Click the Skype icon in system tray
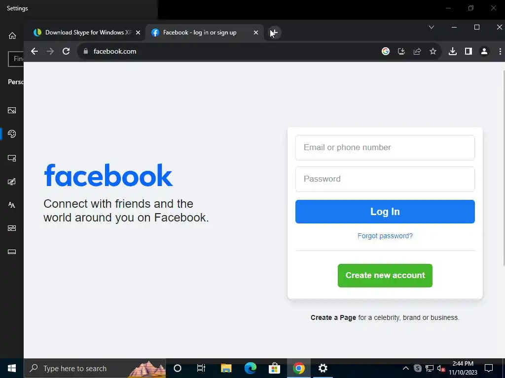This screenshot has width=505, height=378. click(417, 368)
